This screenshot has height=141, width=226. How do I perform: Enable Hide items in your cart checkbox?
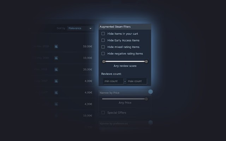tap(103, 34)
